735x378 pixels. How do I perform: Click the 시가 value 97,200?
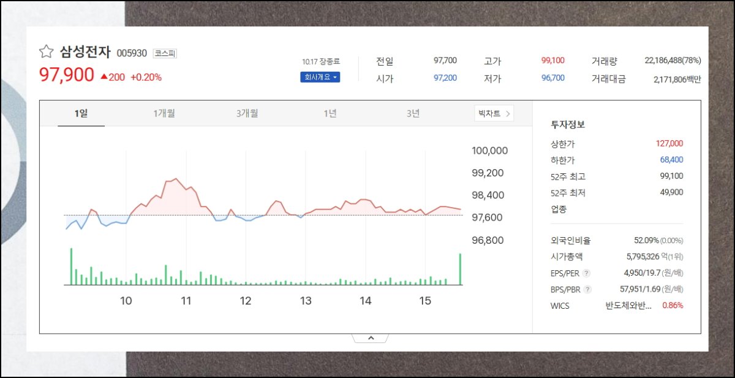pyautogui.click(x=445, y=78)
